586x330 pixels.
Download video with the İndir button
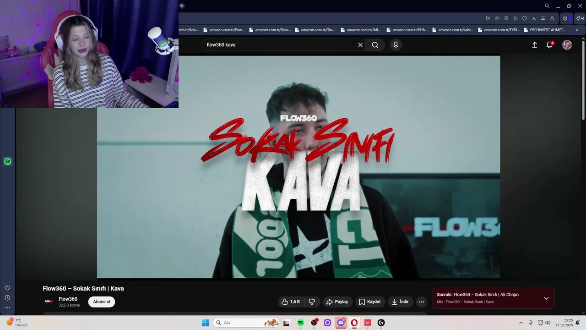pos(401,302)
